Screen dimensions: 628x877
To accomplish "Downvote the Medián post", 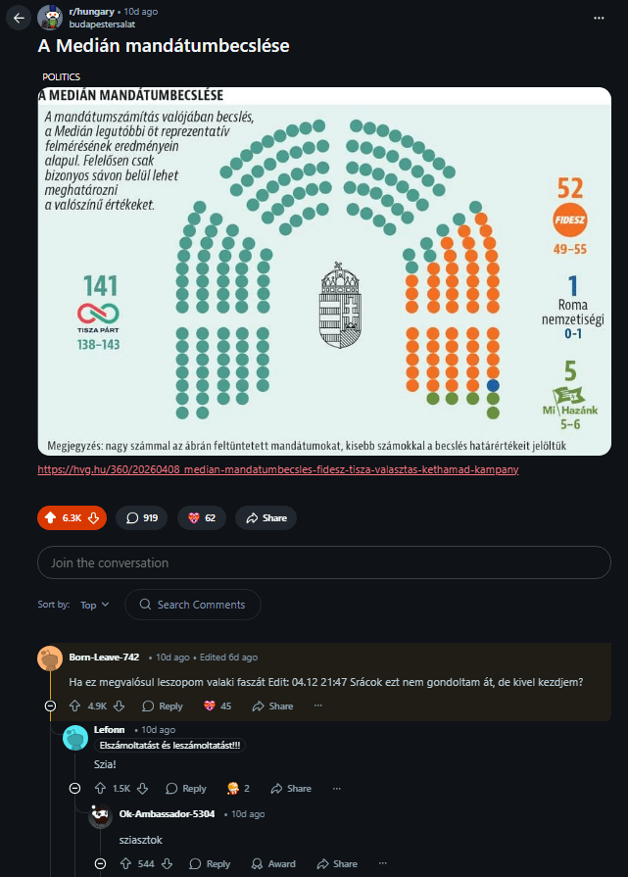I will pos(94,517).
